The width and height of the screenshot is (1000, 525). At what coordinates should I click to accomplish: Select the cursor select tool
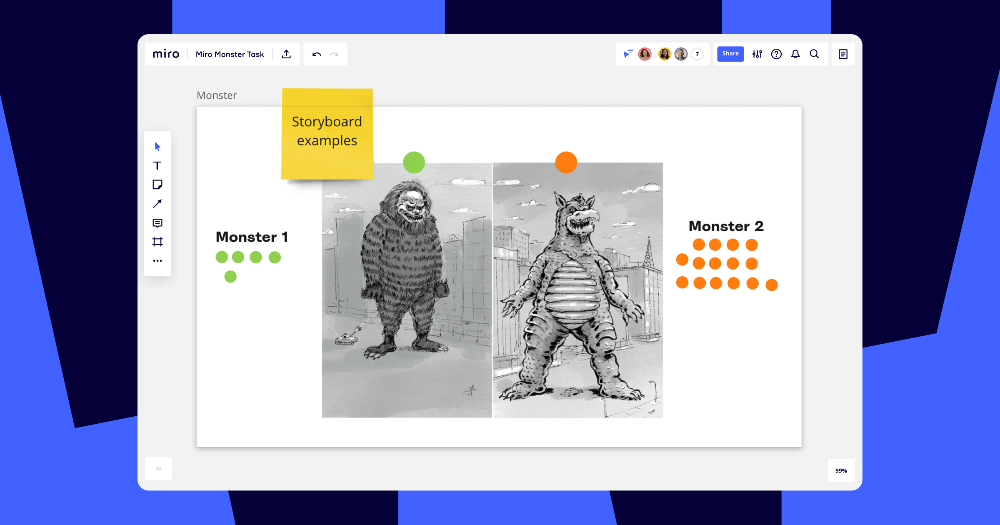pyautogui.click(x=157, y=146)
